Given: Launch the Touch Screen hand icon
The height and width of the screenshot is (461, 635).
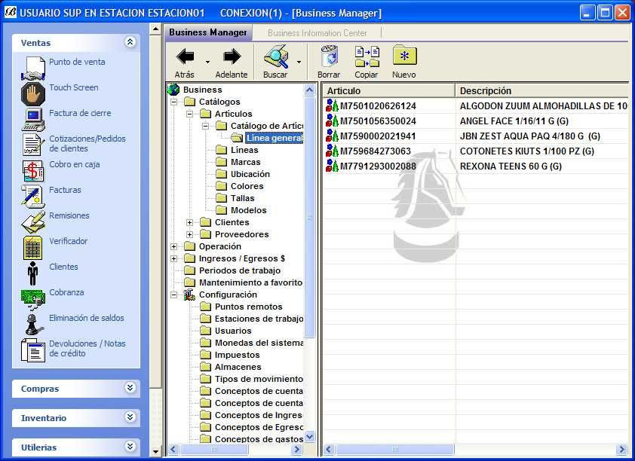Looking at the screenshot, I should pyautogui.click(x=32, y=94).
